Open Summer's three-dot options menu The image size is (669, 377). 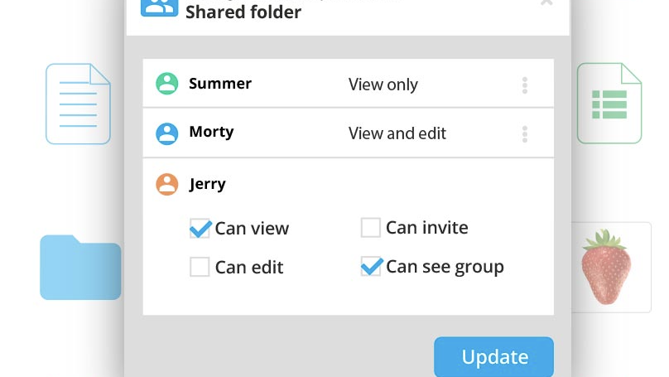click(x=525, y=85)
